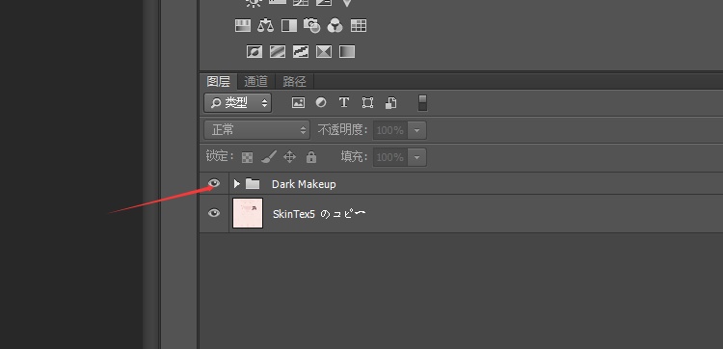The image size is (723, 349).
Task: Switch to the 图层 tab
Action: [x=219, y=82]
